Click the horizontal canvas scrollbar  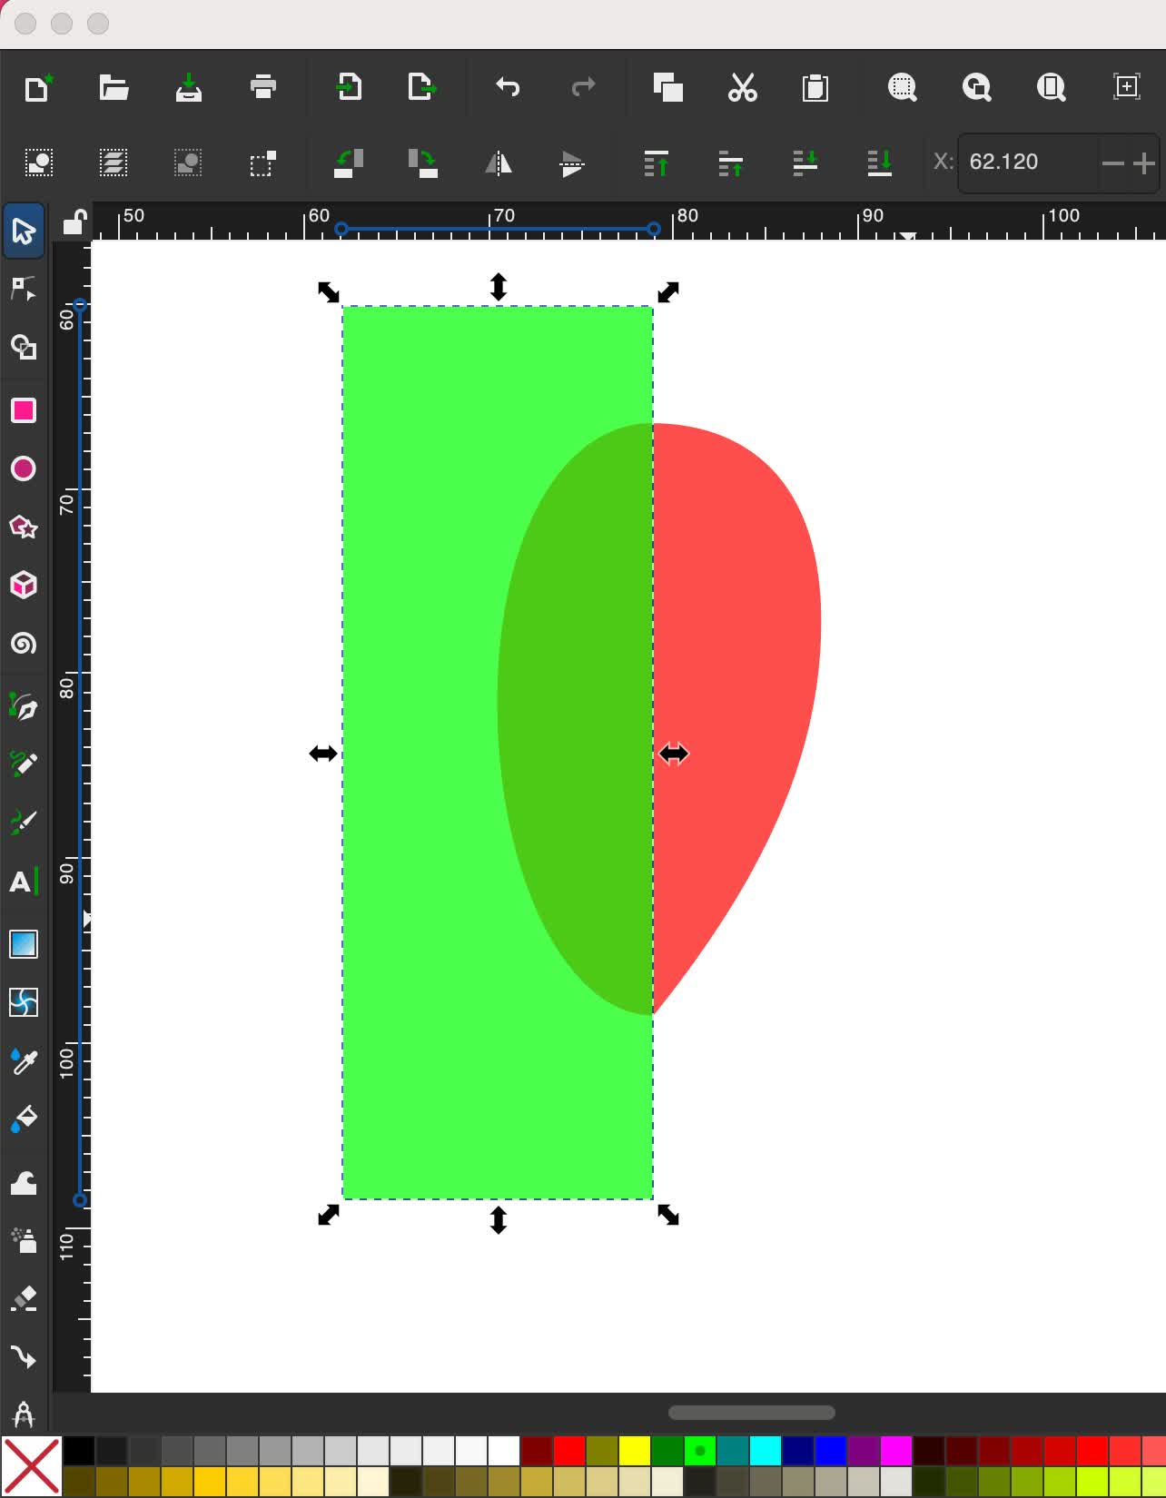[751, 1412]
